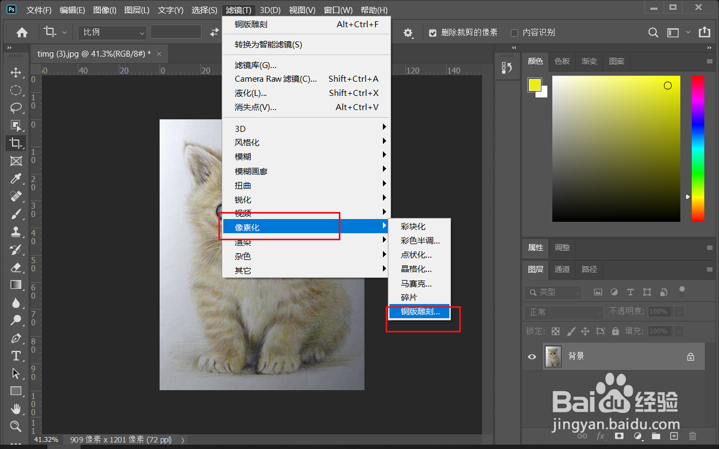Select the Eyedropper tool
The image size is (719, 449).
coord(16,179)
